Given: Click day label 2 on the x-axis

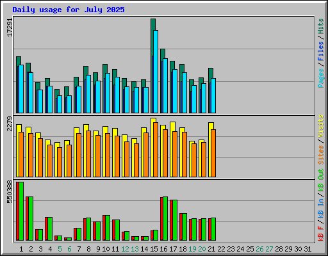Looking at the screenshot, I should (x=31, y=249).
